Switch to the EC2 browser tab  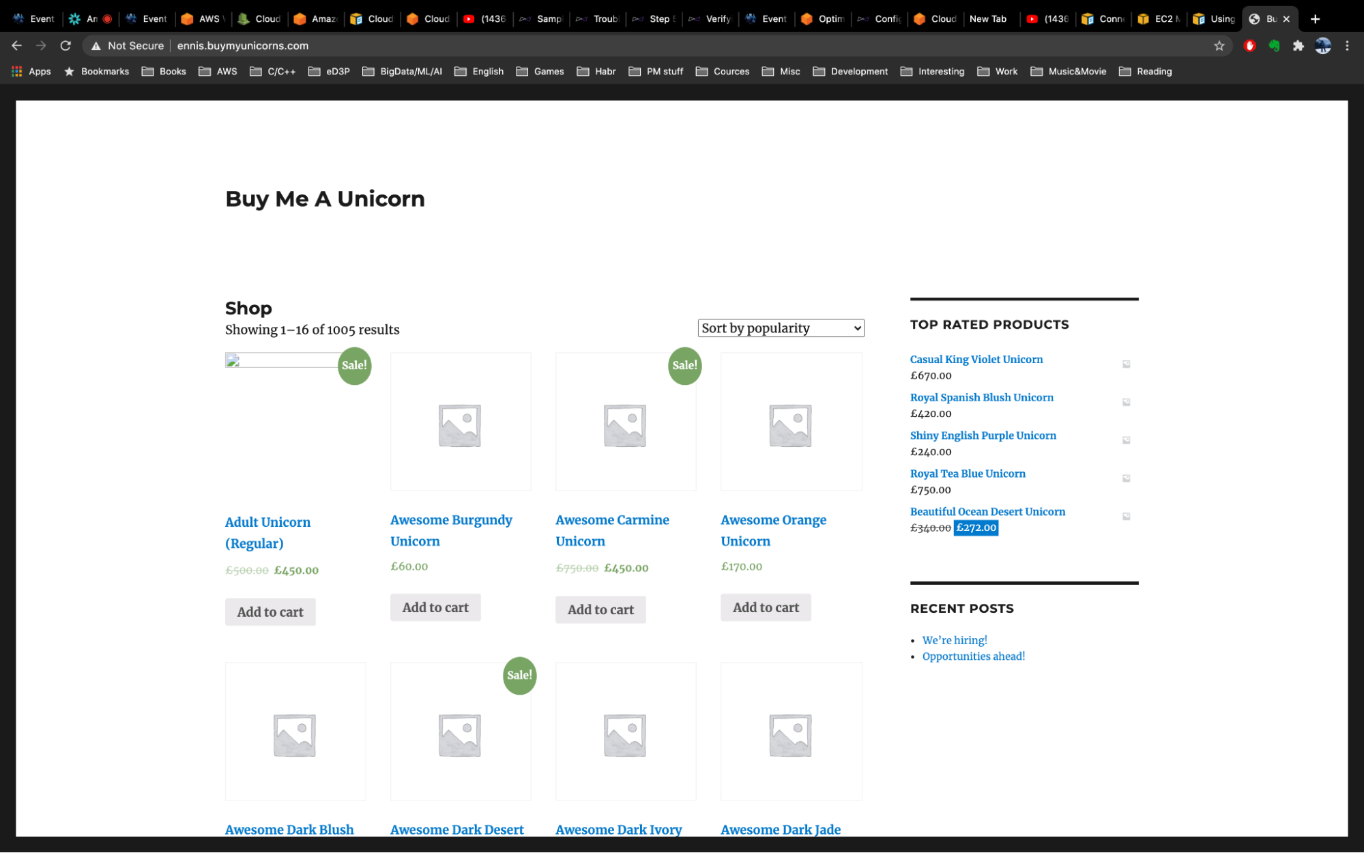point(1159,19)
